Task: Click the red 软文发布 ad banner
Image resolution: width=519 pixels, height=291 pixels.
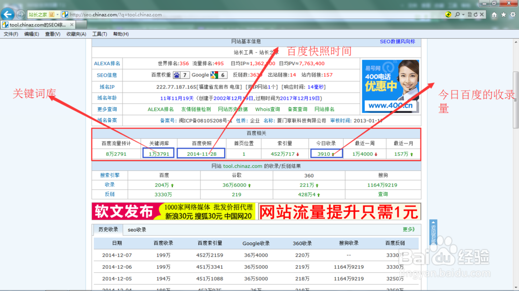Action: [x=173, y=211]
